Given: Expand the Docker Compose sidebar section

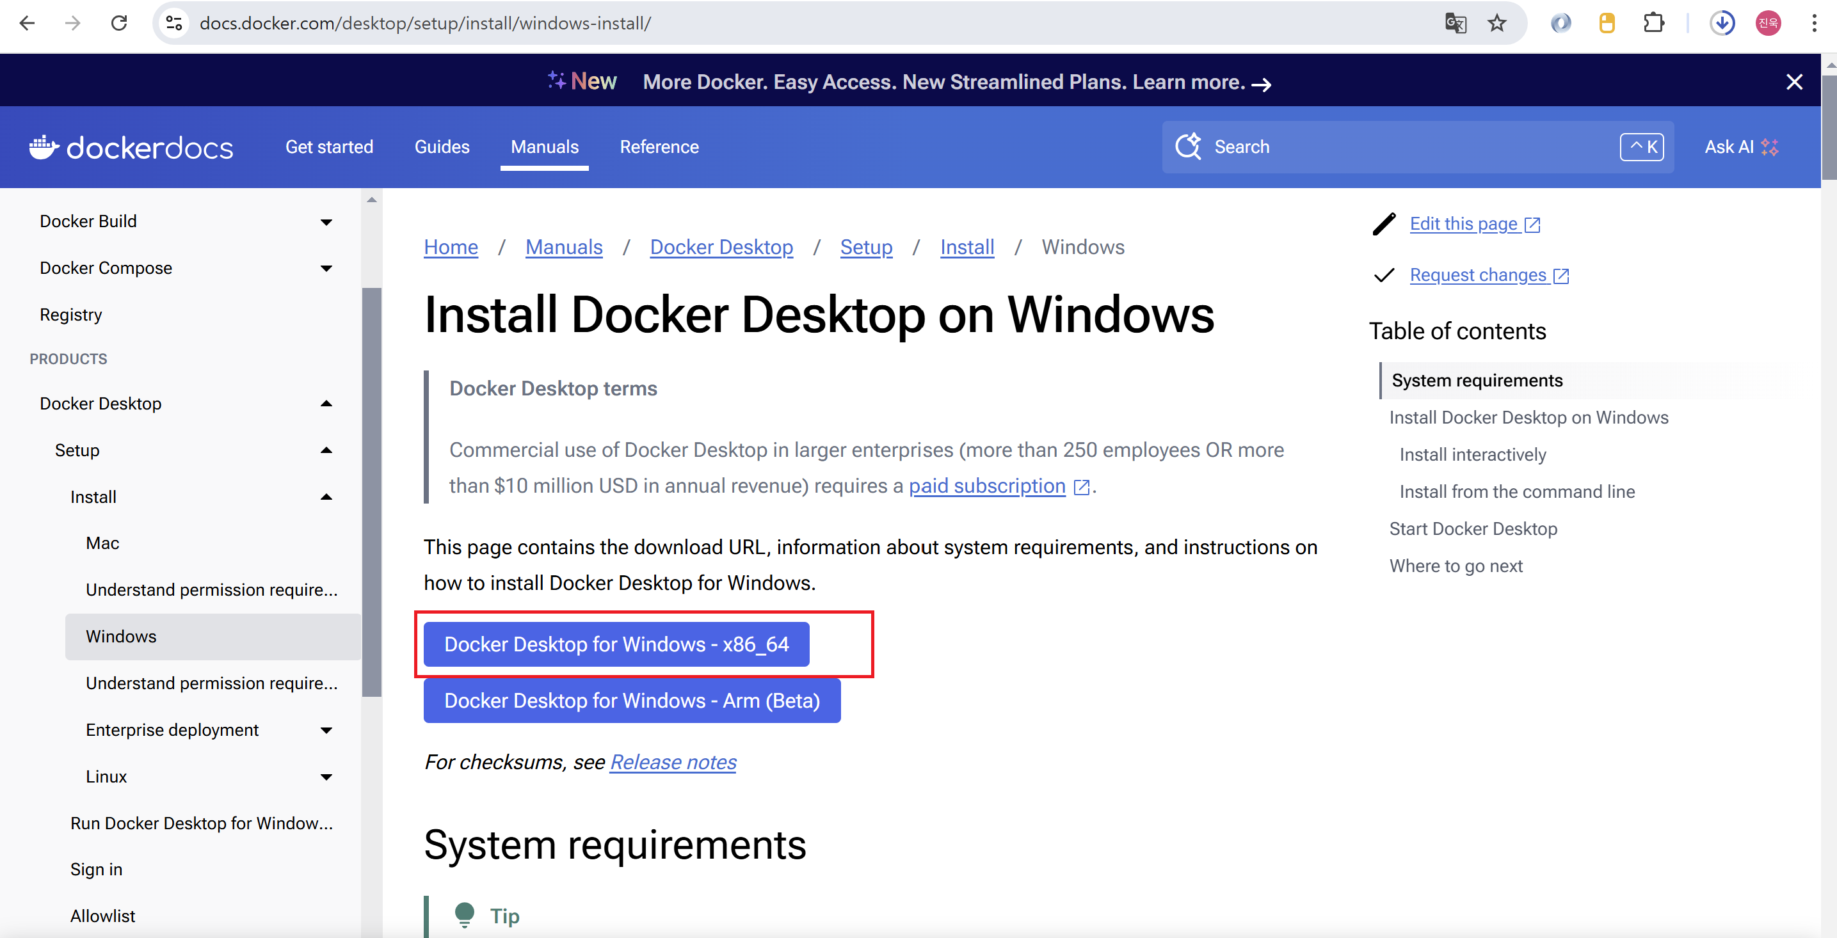Looking at the screenshot, I should point(326,269).
